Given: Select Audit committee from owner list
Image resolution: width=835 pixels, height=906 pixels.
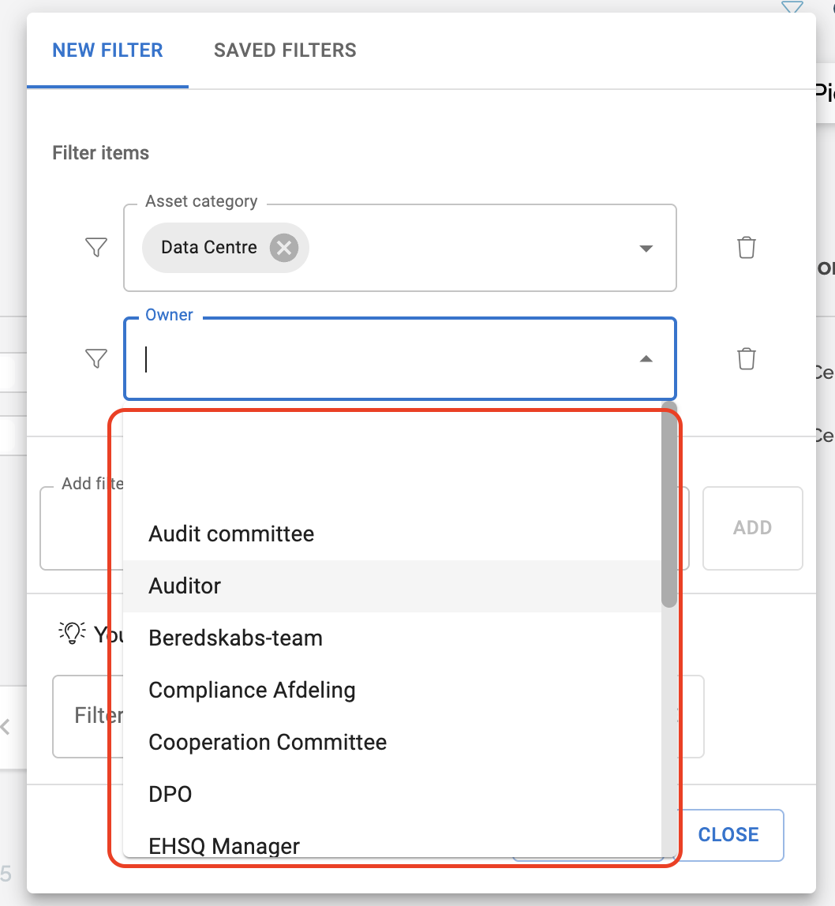Looking at the screenshot, I should pos(231,534).
